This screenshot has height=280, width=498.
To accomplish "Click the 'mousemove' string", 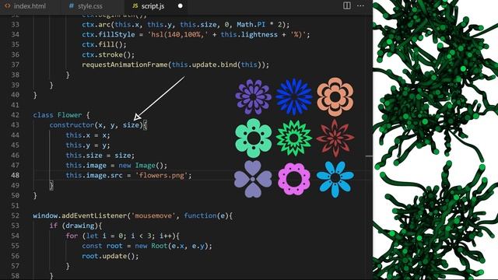I will pos(153,215).
